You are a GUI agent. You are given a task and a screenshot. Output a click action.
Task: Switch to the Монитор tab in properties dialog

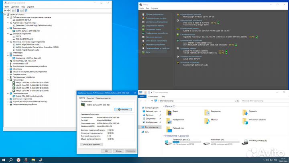(x=90, y=98)
